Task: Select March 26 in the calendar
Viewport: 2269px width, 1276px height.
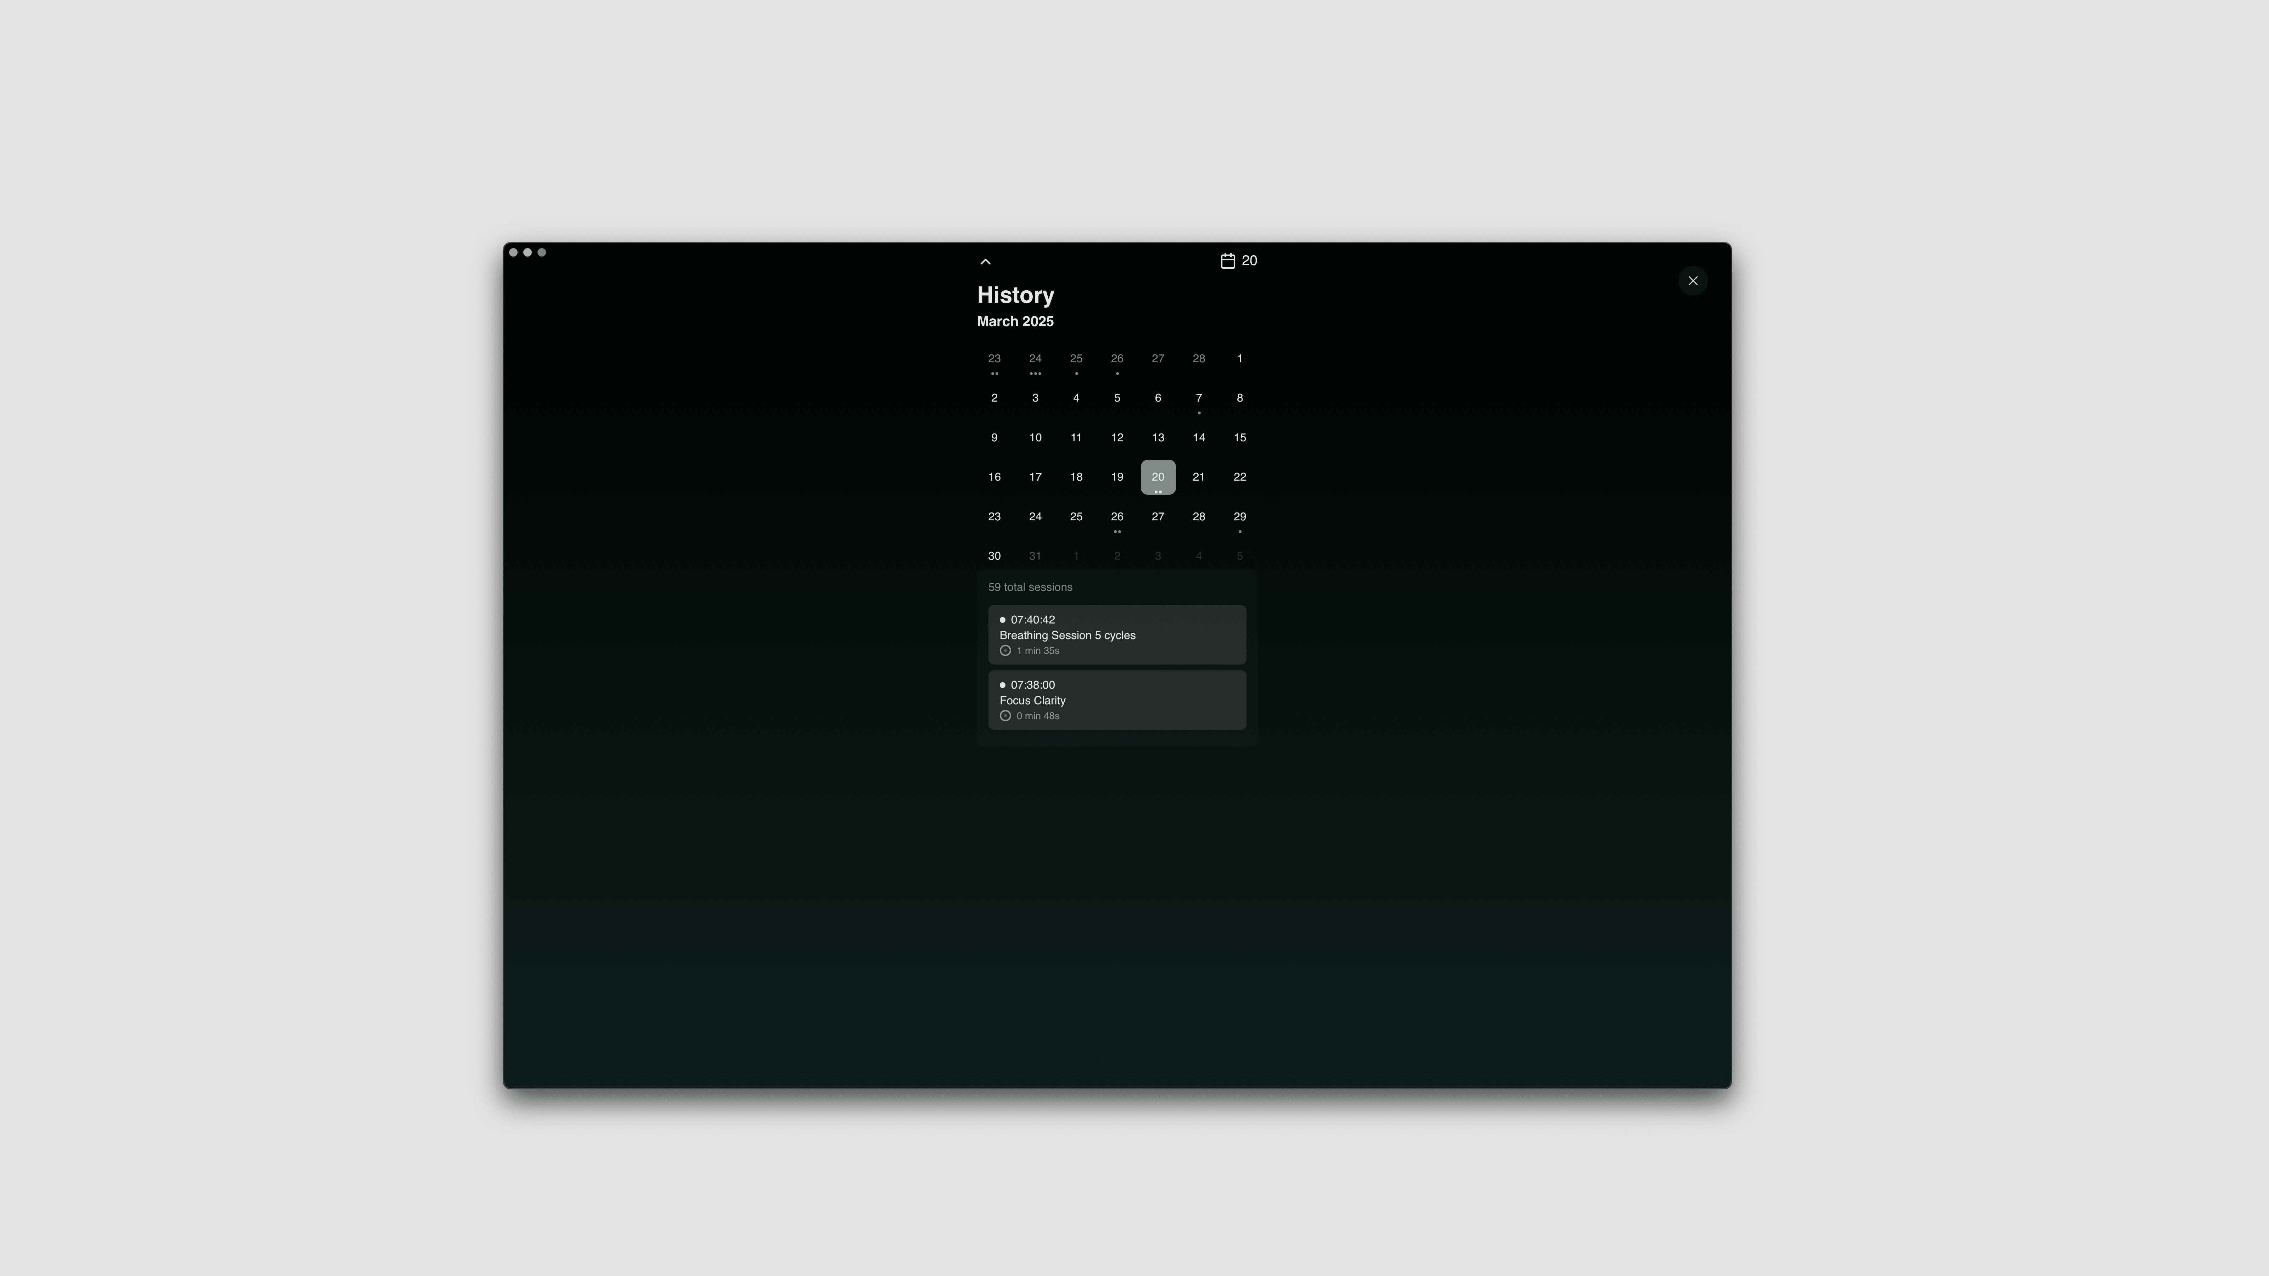Action: pos(1116,517)
